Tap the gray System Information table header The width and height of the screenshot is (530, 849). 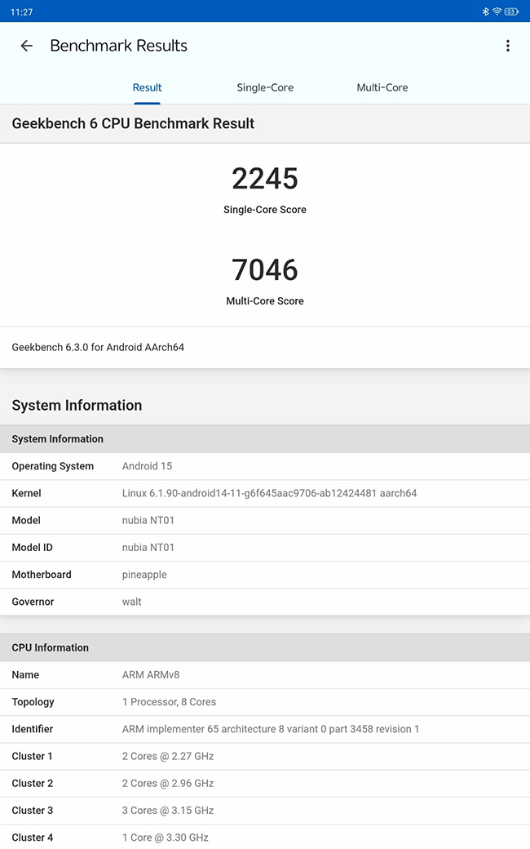pos(265,439)
